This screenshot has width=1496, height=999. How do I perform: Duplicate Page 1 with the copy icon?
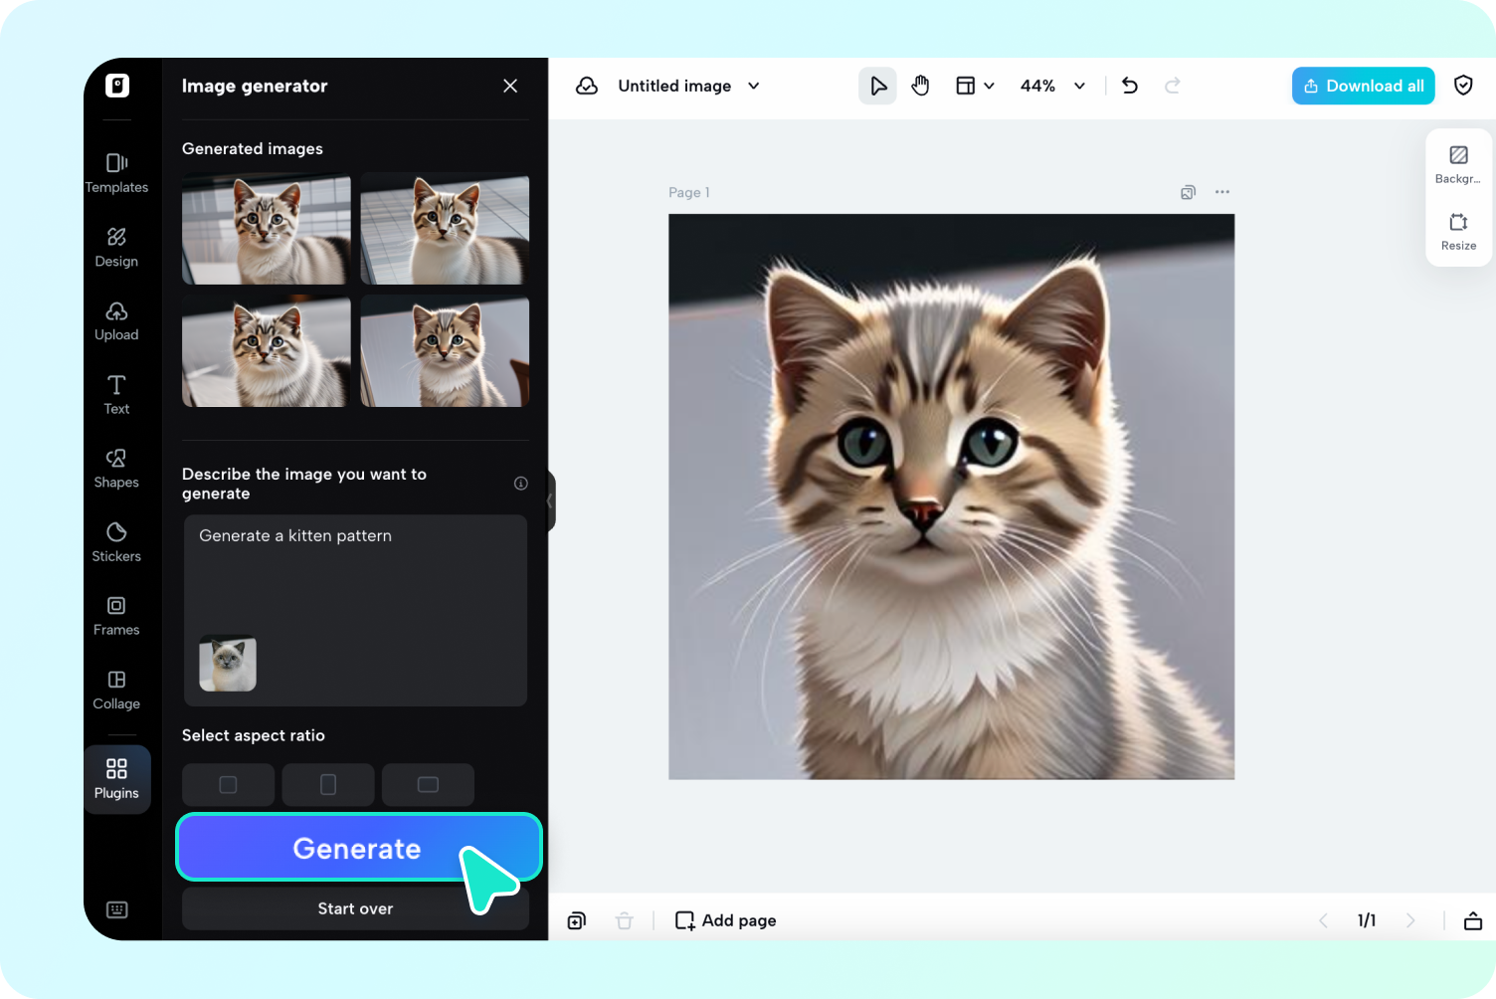click(x=1188, y=192)
